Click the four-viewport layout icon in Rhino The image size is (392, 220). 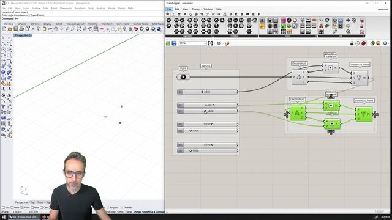(96, 29)
